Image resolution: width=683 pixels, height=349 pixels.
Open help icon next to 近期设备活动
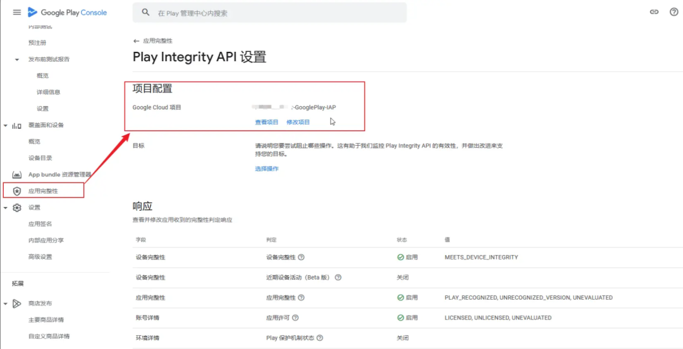338,277
